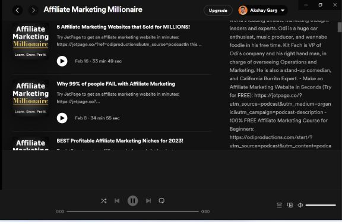Mute the volume speaker icon
The width and height of the screenshot is (342, 224).
(x=300, y=205)
